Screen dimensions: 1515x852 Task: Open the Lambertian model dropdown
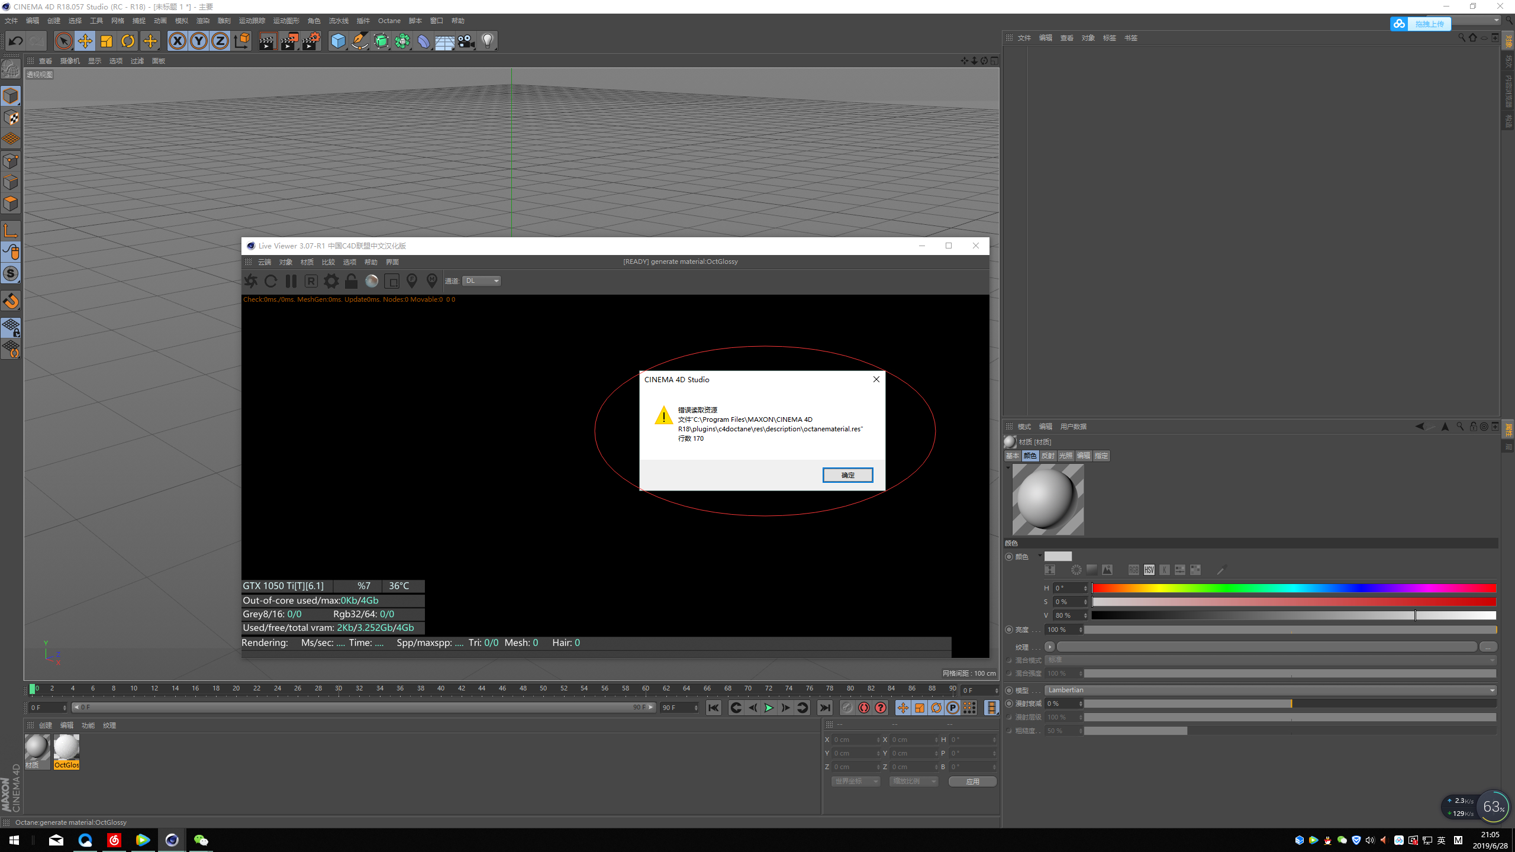(1270, 690)
